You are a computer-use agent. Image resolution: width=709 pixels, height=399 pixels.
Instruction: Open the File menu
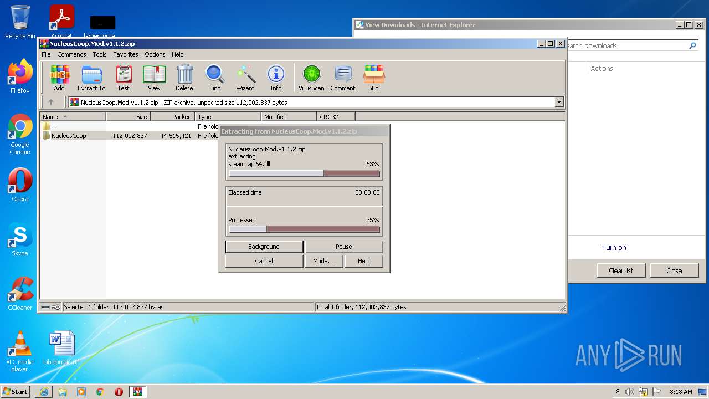tap(46, 54)
